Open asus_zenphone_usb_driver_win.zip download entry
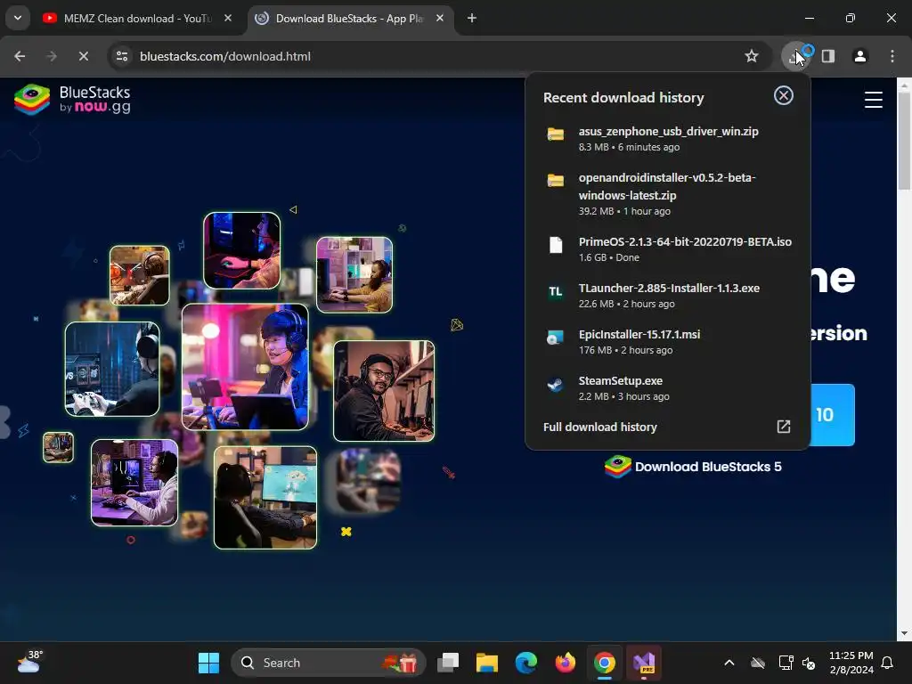The width and height of the screenshot is (912, 684). 668,138
